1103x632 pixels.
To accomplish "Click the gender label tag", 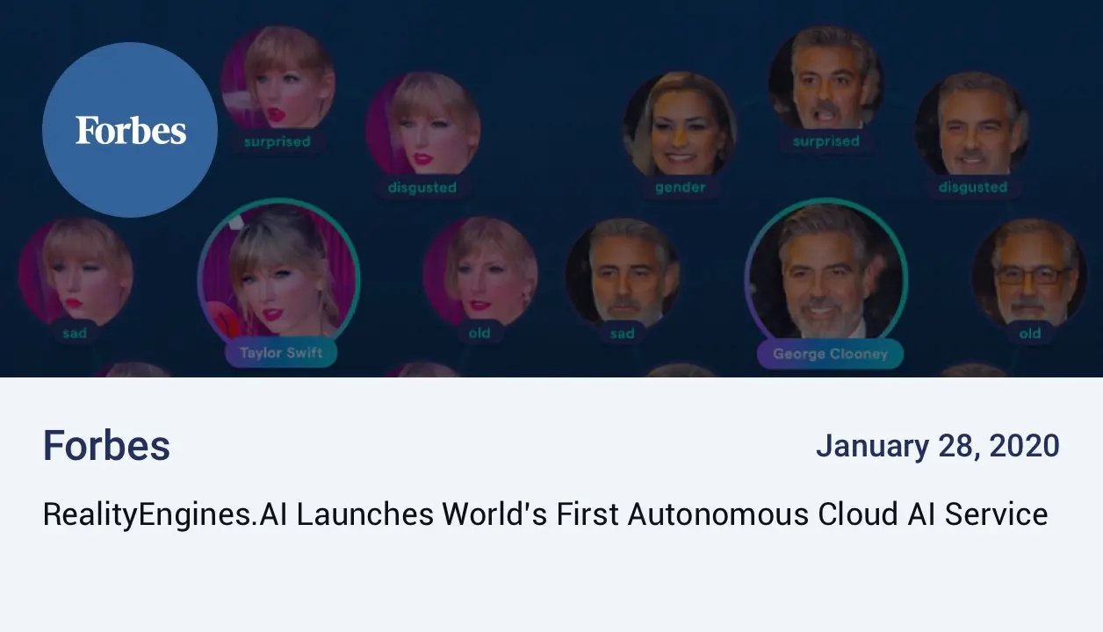I will tap(680, 187).
